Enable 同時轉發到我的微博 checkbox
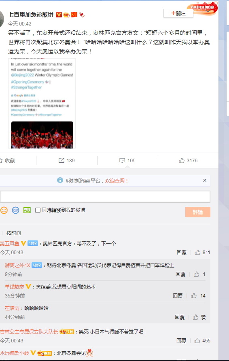Image resolution: width=229 pixels, height=361 pixels. [38, 210]
